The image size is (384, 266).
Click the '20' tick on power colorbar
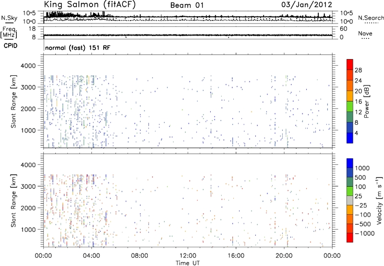coord(358,91)
